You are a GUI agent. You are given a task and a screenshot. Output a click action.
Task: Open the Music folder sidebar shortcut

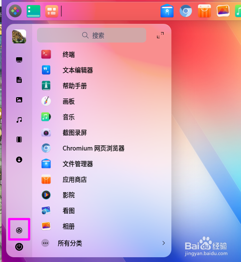pyautogui.click(x=19, y=120)
